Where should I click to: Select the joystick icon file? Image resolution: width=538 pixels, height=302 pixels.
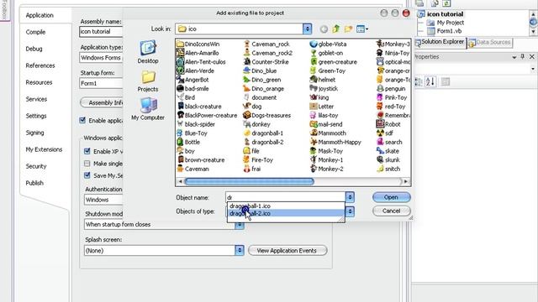[x=324, y=89]
